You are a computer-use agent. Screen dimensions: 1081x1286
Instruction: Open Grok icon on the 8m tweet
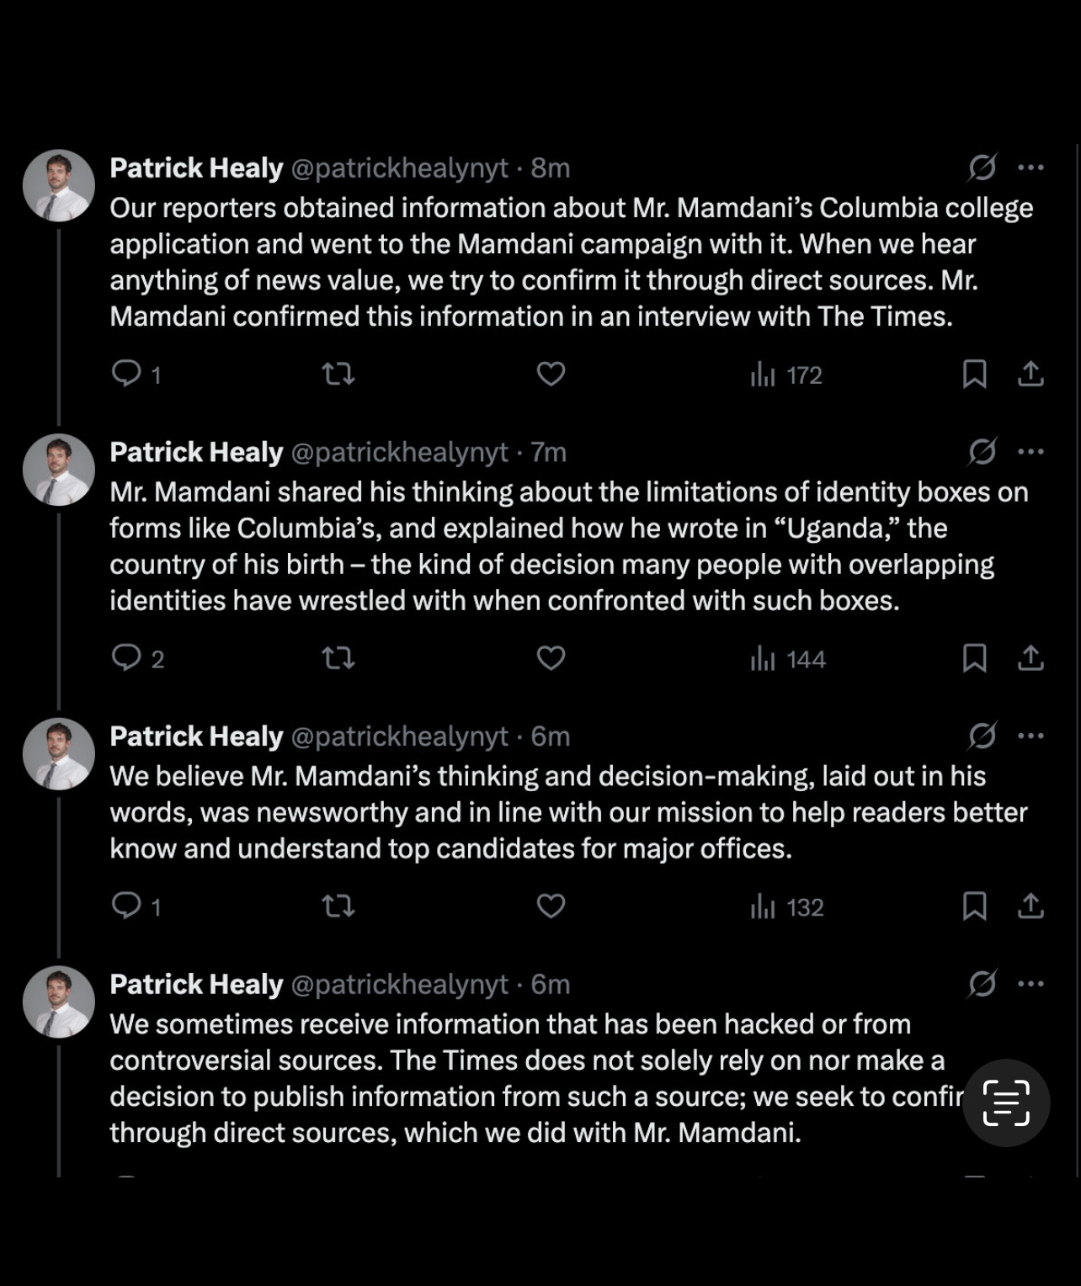coord(982,167)
